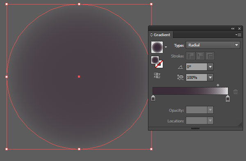Image resolution: width=246 pixels, height=161 pixels.
Task: Apply gradient across stroke button
Action: [x=210, y=56]
